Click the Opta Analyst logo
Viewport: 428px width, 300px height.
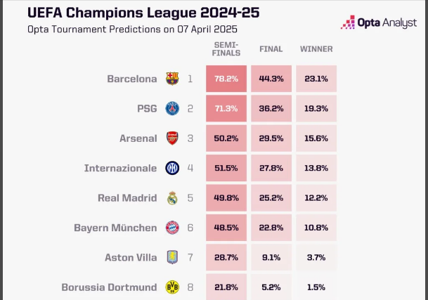click(x=378, y=22)
